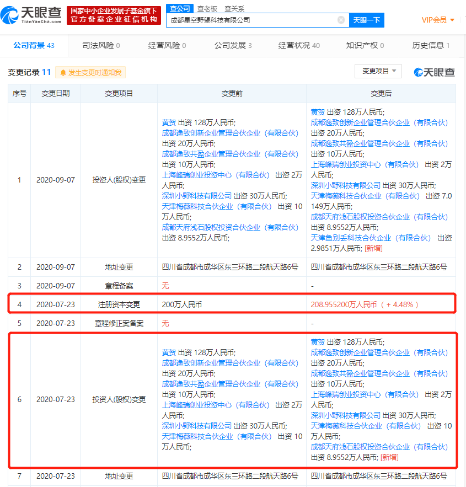The height and width of the screenshot is (487, 466).
Task: Open 黄贺 link in row 1 变更前
Action: [169, 122]
